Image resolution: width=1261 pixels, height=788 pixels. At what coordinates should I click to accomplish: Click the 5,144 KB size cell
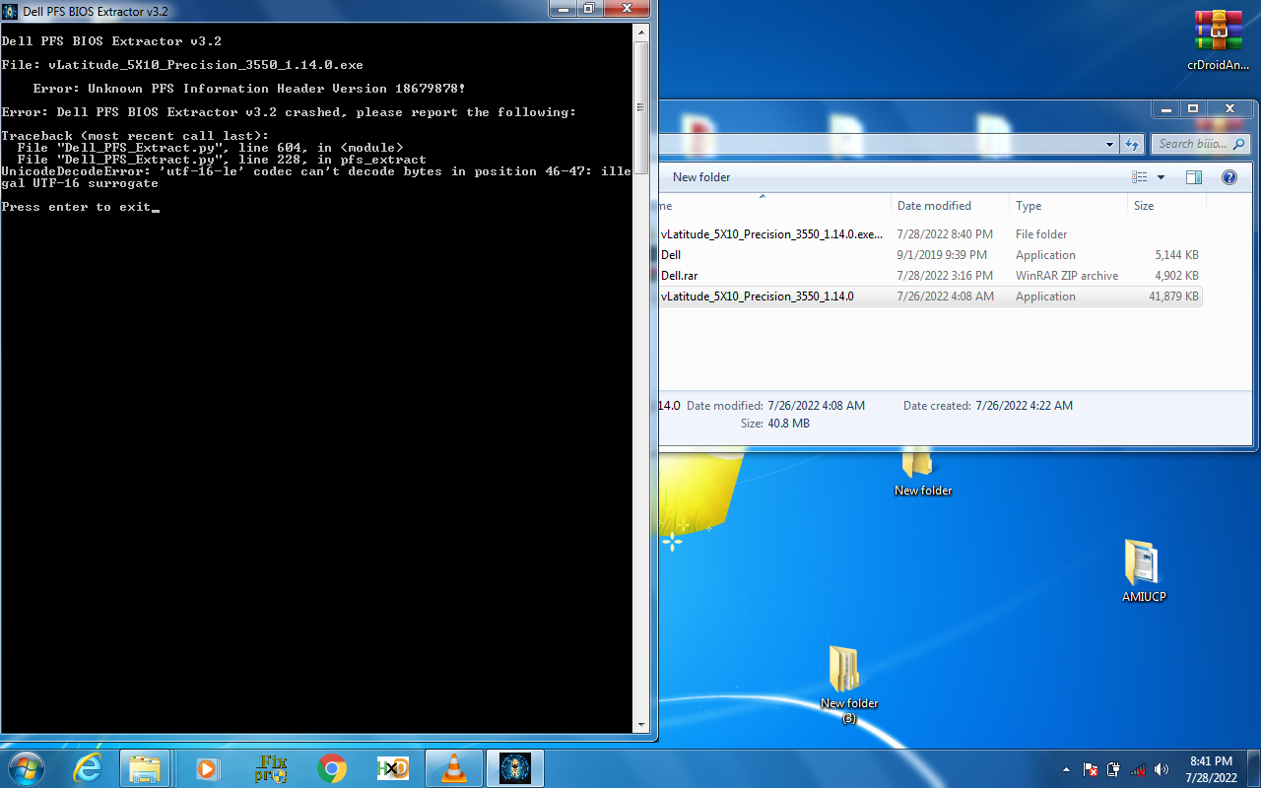[x=1176, y=255]
